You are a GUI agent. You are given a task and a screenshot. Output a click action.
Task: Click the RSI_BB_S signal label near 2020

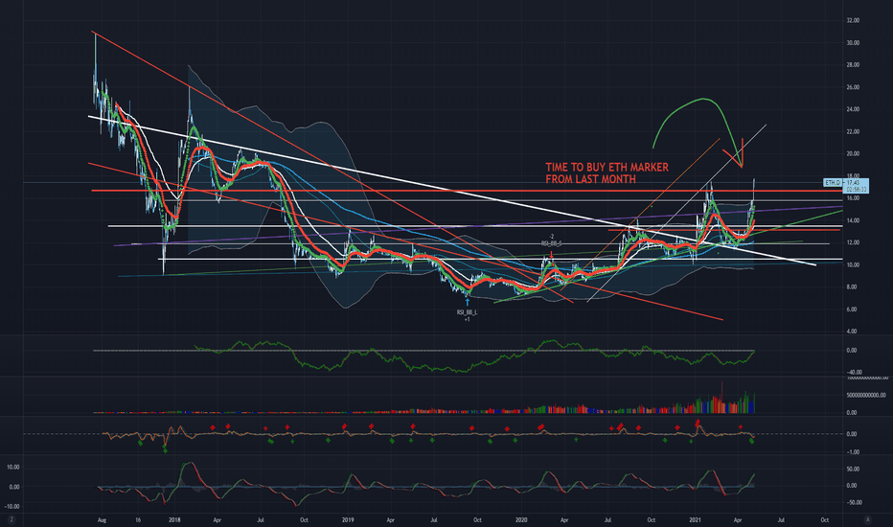(x=551, y=243)
